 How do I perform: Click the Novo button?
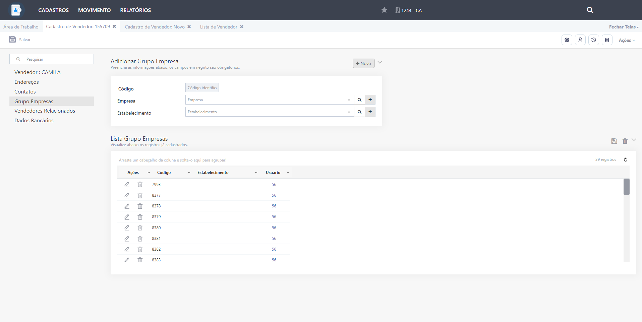tap(363, 63)
